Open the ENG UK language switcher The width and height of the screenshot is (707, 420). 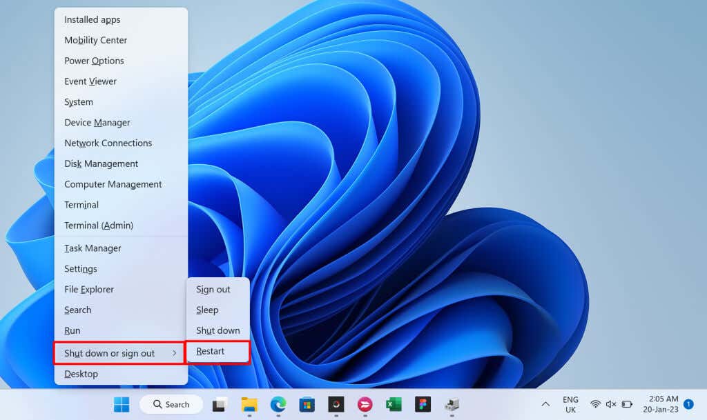(x=570, y=404)
